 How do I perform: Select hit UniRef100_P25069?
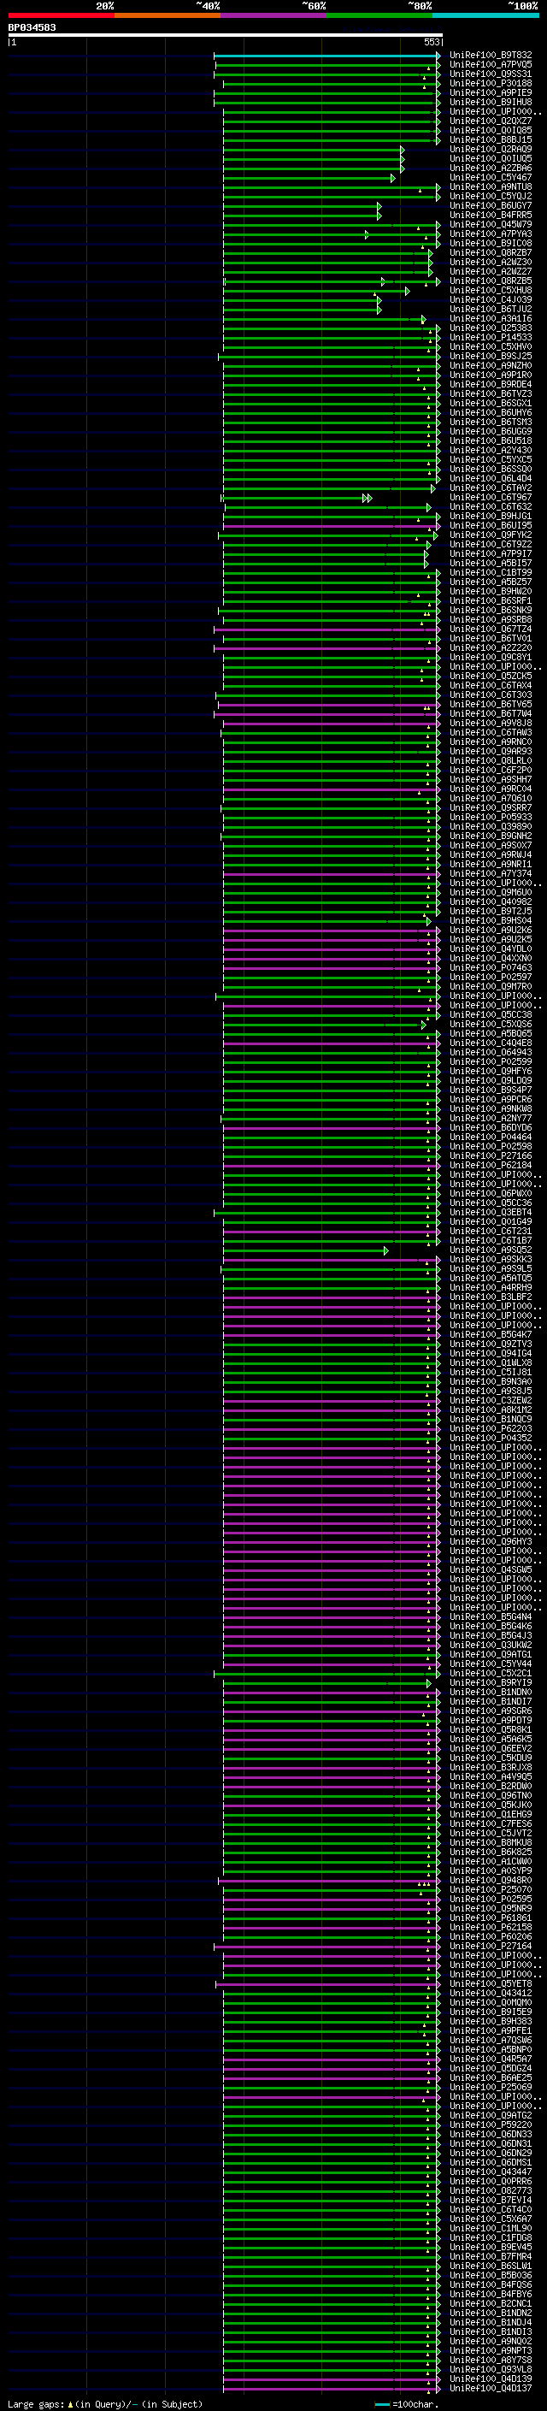[490, 2087]
